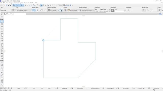Select the Beam tool in toolbox
Image resolution: width=163 pixels, height=91 pixels.
click(x=2, y=31)
